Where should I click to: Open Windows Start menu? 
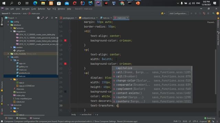pos(4,3)
